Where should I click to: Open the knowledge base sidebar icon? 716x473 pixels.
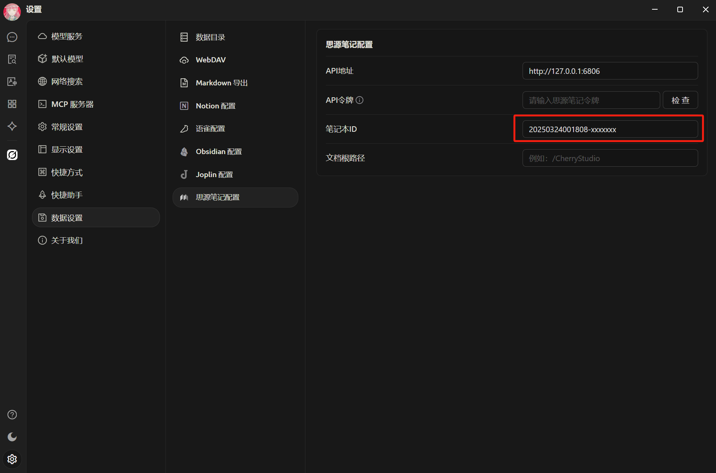tap(12, 59)
